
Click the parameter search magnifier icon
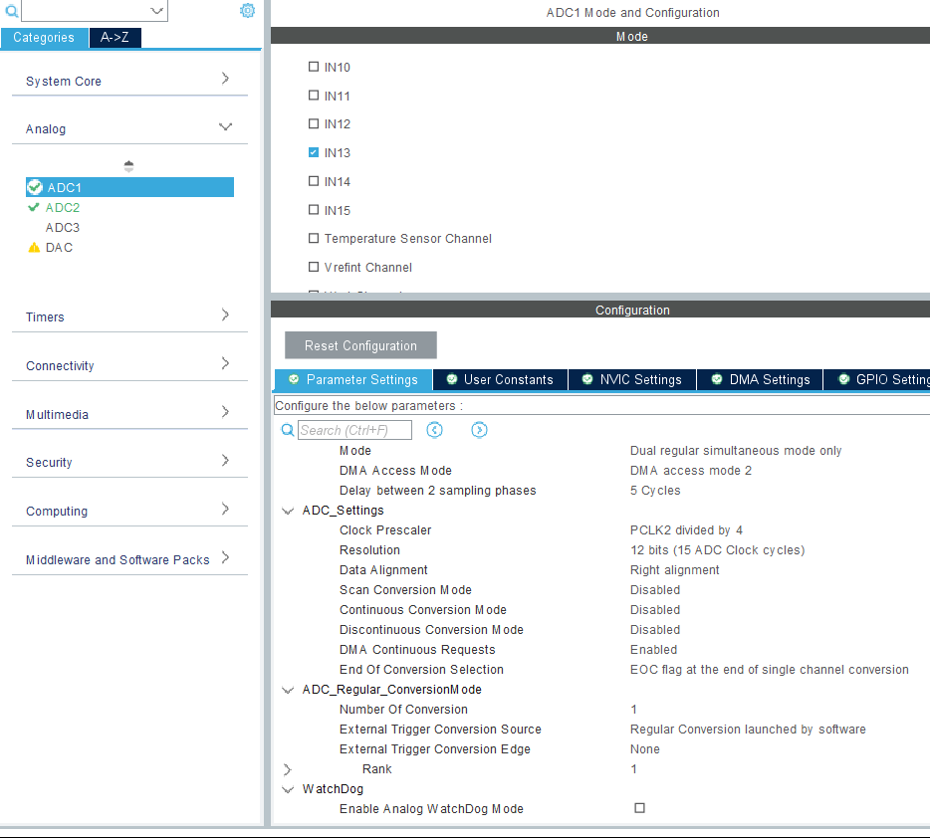tap(288, 430)
